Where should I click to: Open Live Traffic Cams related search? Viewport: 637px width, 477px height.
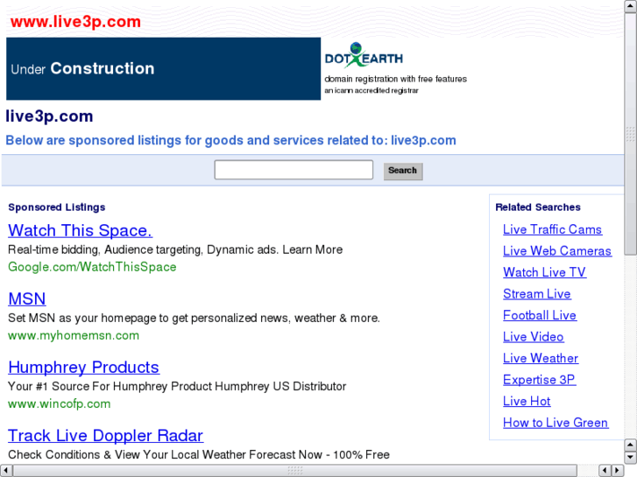point(553,229)
